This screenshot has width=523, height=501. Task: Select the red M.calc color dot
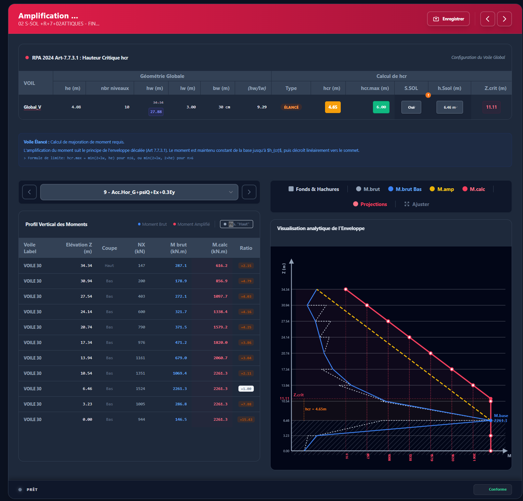(x=465, y=189)
